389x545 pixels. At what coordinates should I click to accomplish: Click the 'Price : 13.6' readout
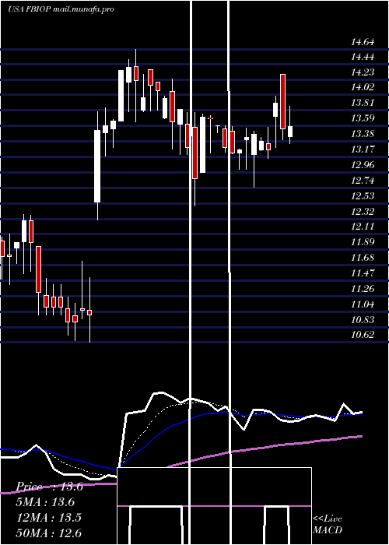[50, 487]
